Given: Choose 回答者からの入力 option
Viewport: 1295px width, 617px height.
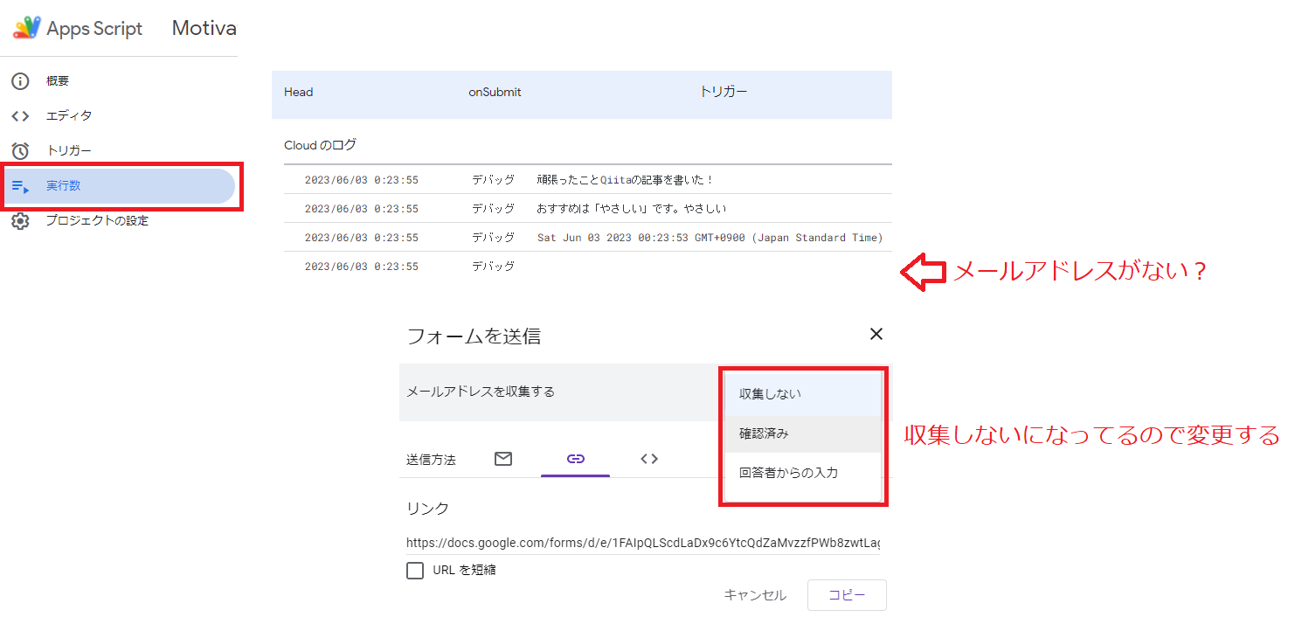Looking at the screenshot, I should pos(788,472).
